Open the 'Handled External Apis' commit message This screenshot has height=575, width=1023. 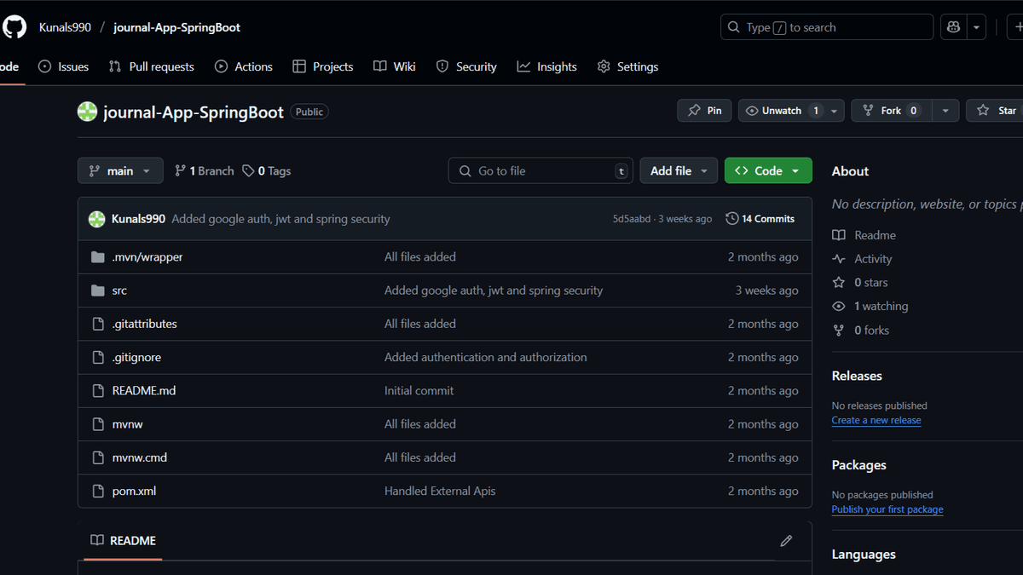click(440, 491)
